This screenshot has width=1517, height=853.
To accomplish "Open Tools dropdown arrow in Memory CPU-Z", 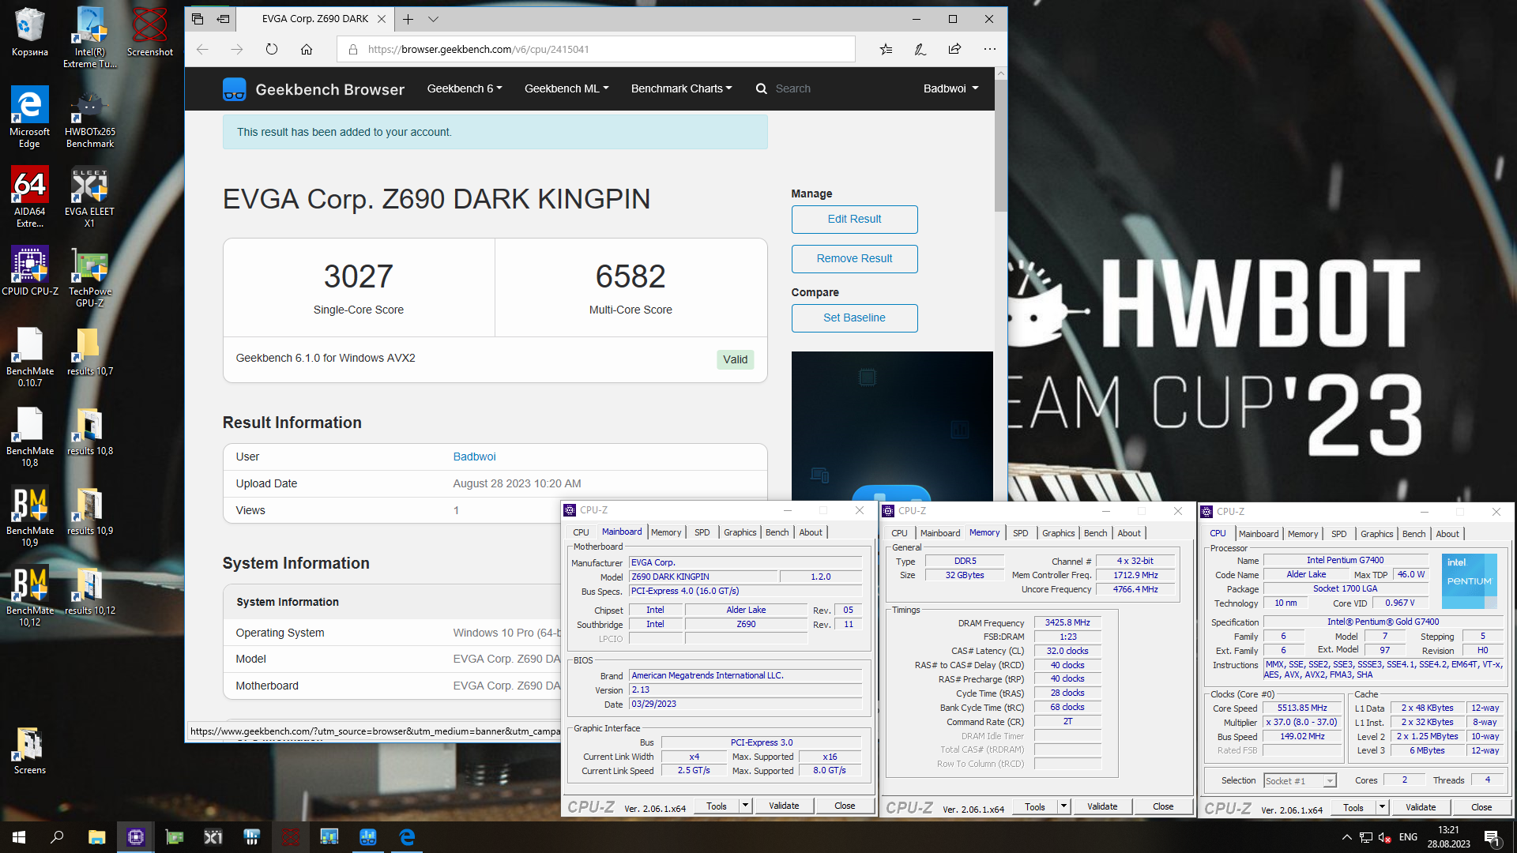I will point(1063,806).
